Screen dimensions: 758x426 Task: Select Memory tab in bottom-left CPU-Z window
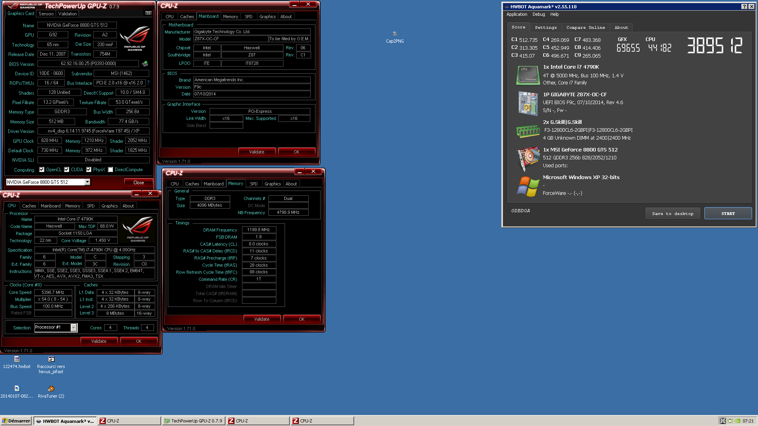[73, 206]
